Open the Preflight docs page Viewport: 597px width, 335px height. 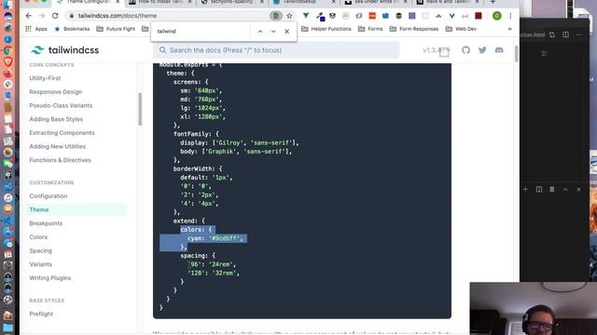point(41,315)
